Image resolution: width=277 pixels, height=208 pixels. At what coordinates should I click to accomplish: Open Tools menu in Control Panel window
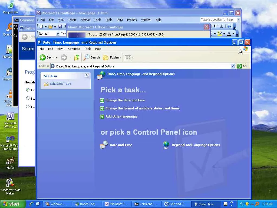tap(88, 49)
